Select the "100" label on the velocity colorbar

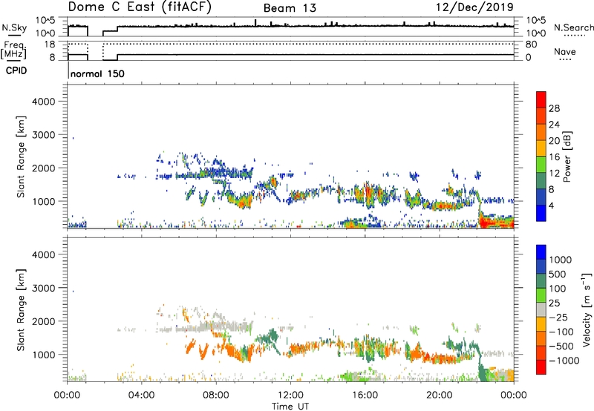pos(558,289)
